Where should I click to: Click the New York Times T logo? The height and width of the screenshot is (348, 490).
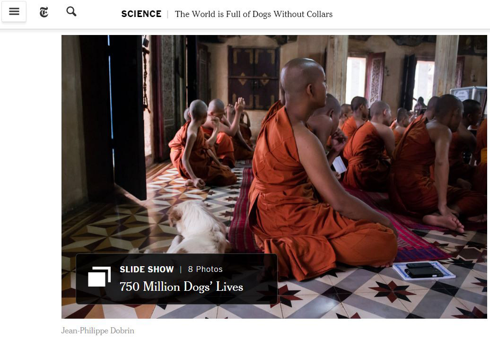point(44,12)
